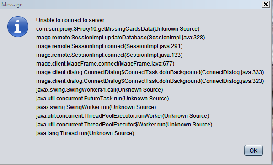Close the Message dialog with X
Screen dimensions: 273x165
pos(266,4)
